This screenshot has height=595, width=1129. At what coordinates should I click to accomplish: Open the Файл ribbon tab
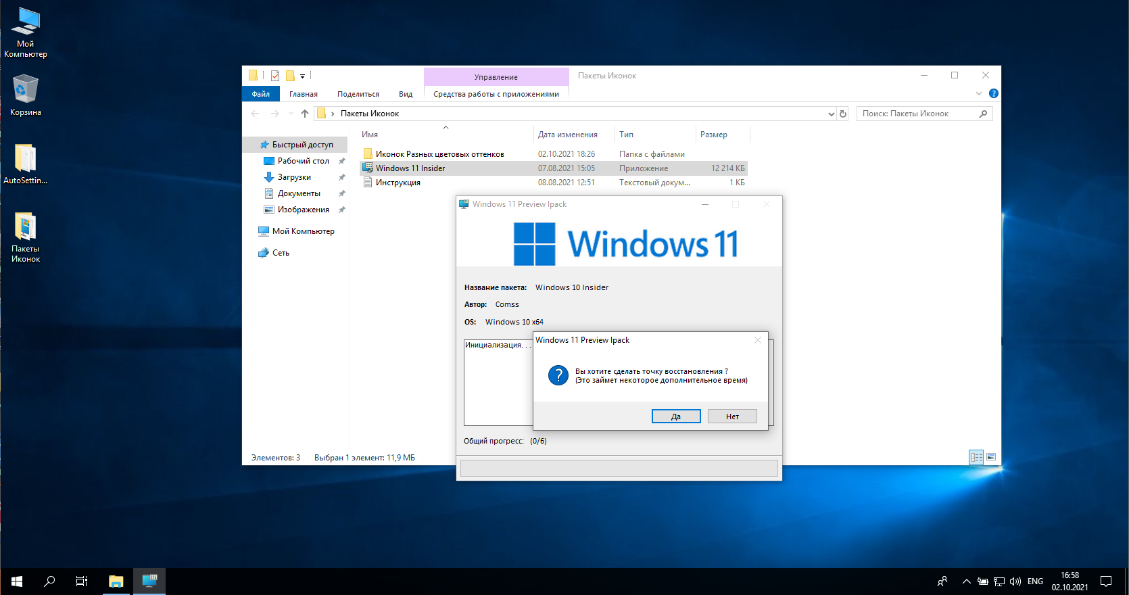click(260, 94)
